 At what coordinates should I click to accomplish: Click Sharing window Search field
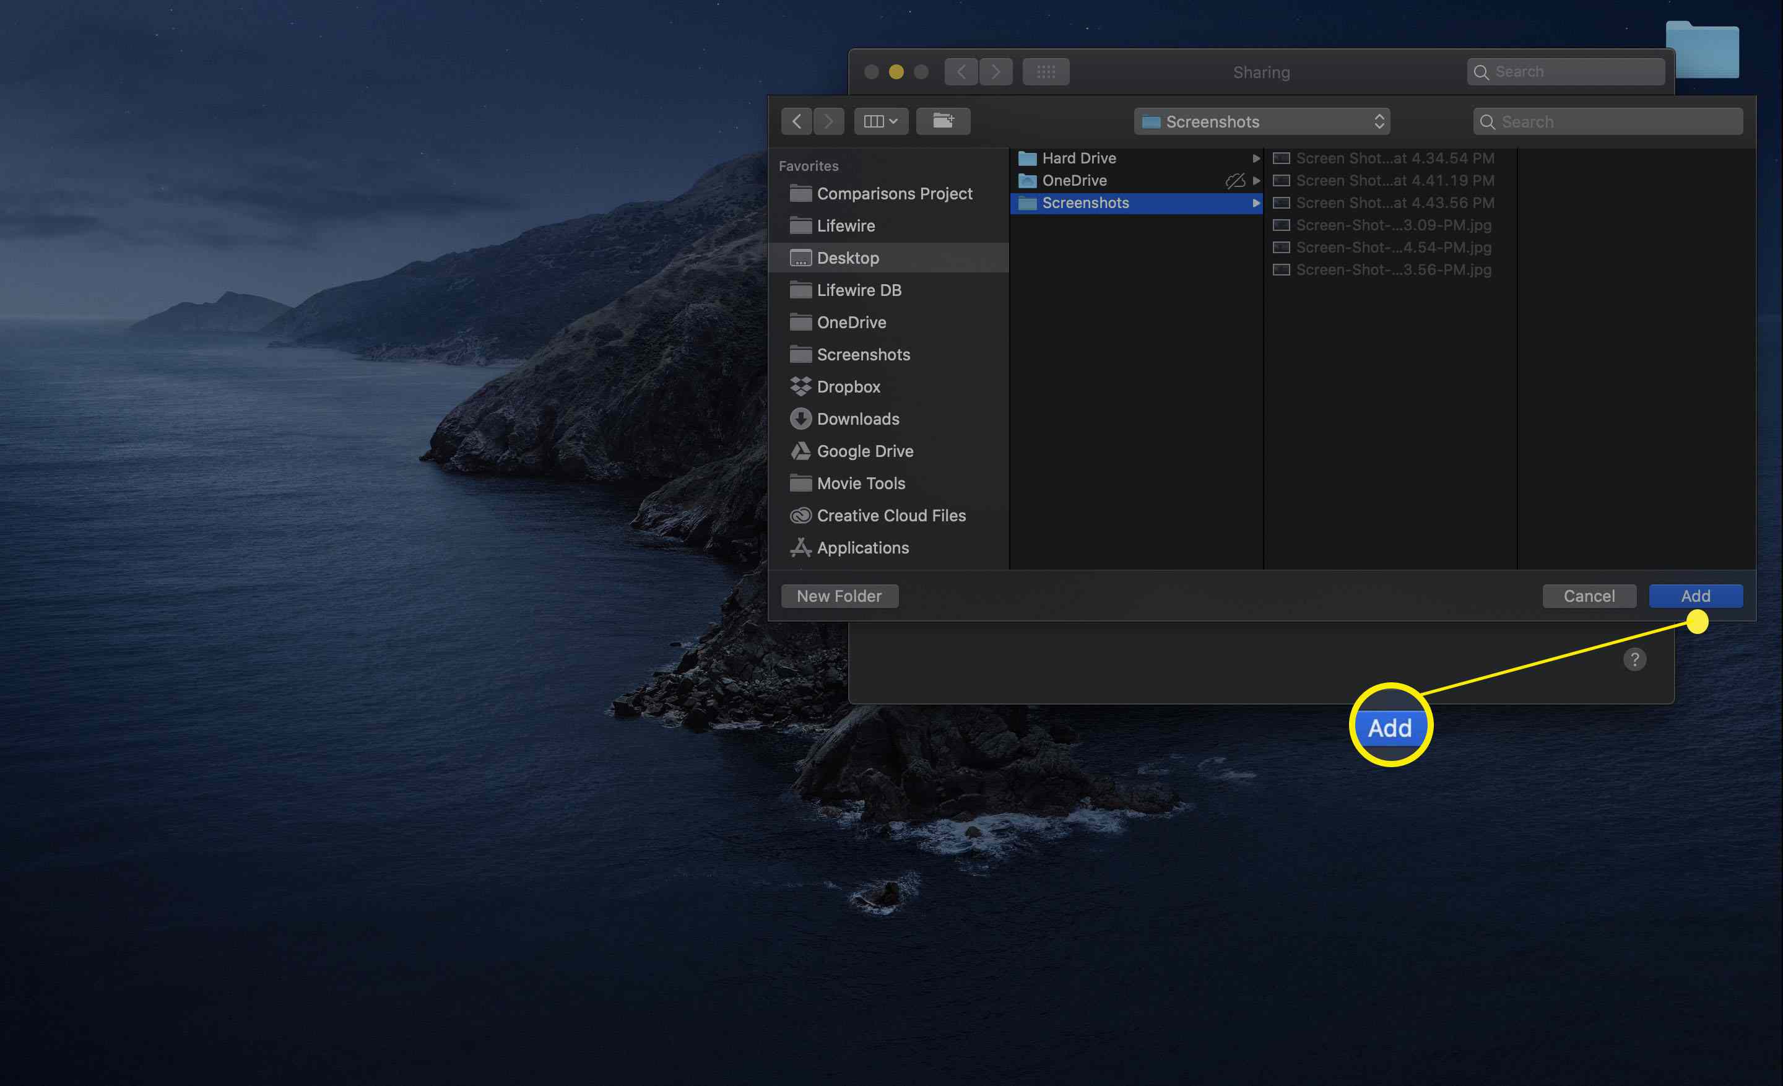tap(1566, 72)
